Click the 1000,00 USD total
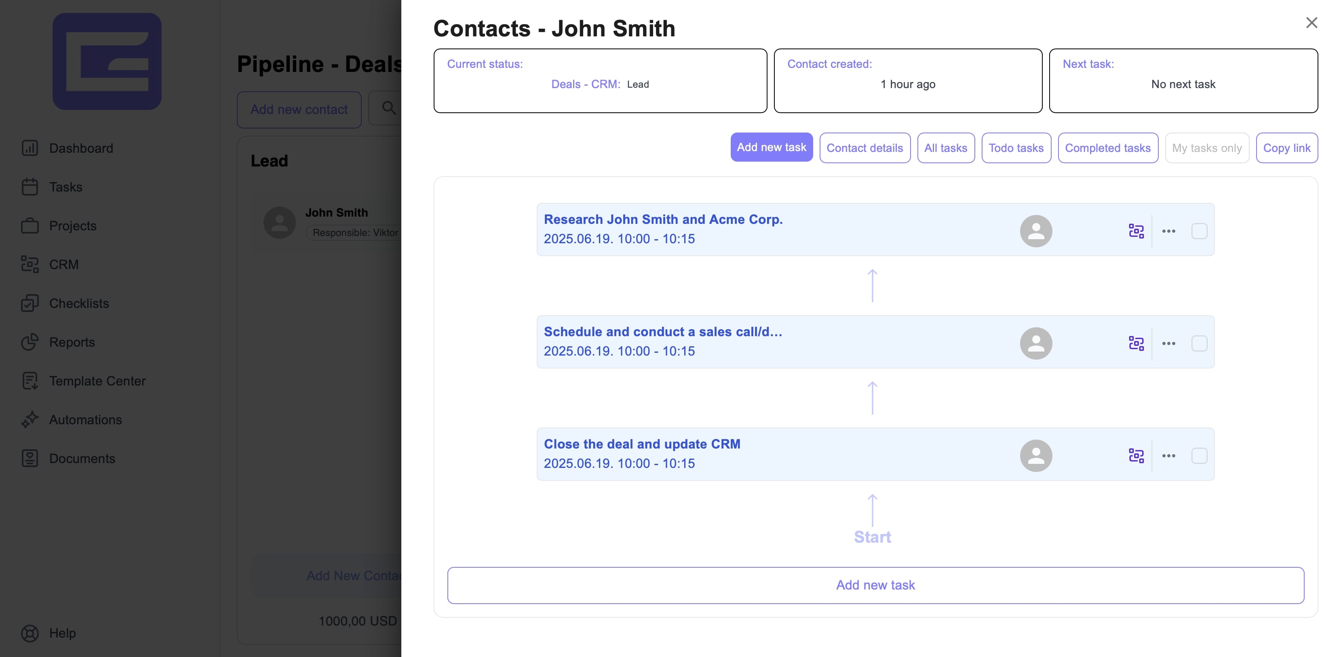This screenshot has width=1341, height=657. (x=358, y=621)
